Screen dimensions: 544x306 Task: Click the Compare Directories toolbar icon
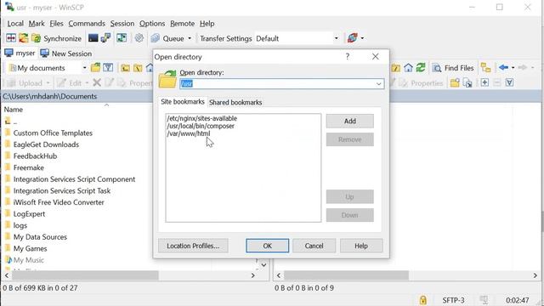[x=11, y=38]
